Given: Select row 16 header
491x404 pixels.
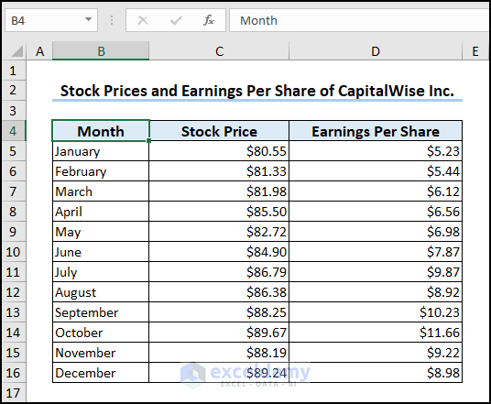Looking at the screenshot, I should point(13,373).
